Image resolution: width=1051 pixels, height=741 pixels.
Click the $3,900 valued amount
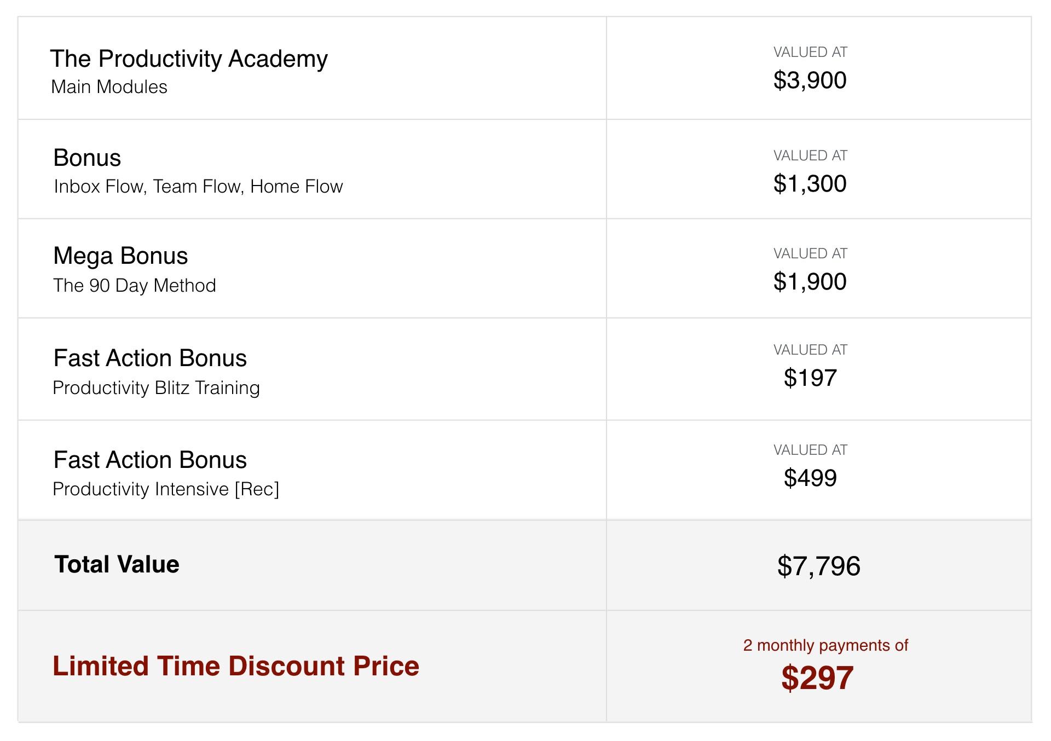810,80
